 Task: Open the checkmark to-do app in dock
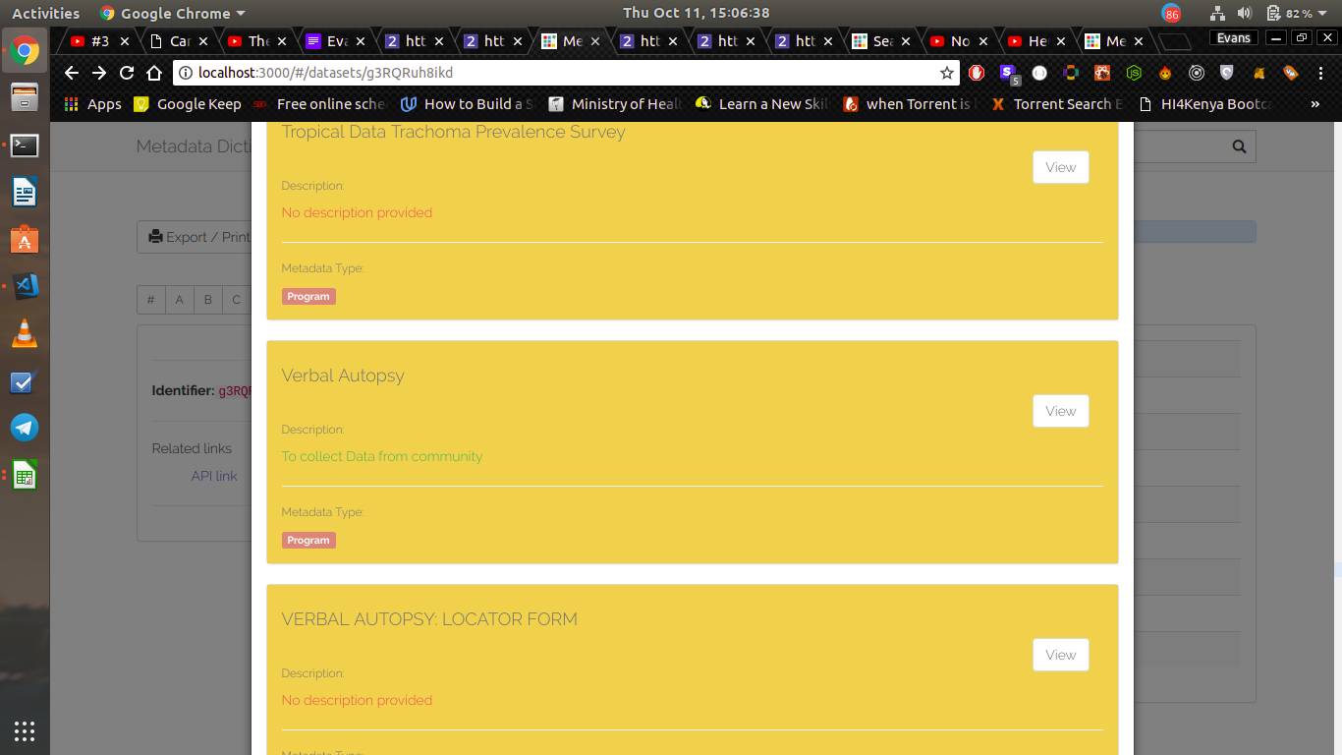coord(25,382)
